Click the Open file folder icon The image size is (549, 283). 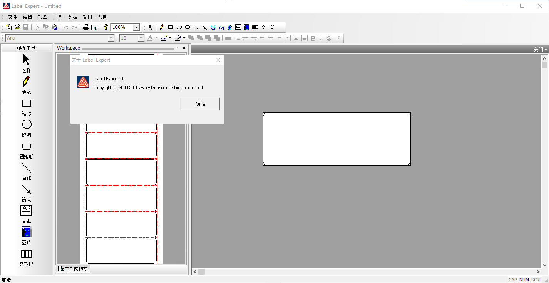pyautogui.click(x=17, y=27)
